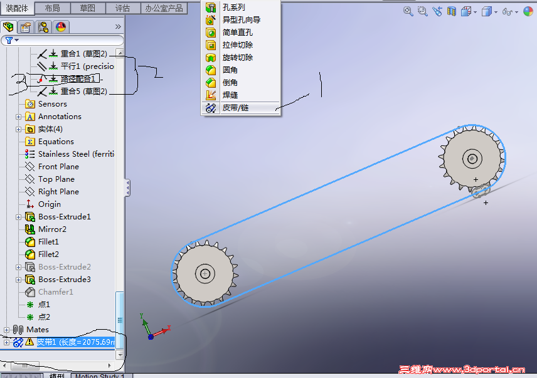Click the Zoom to Area icon
Viewport: 537px width, 378px height.
(x=423, y=11)
